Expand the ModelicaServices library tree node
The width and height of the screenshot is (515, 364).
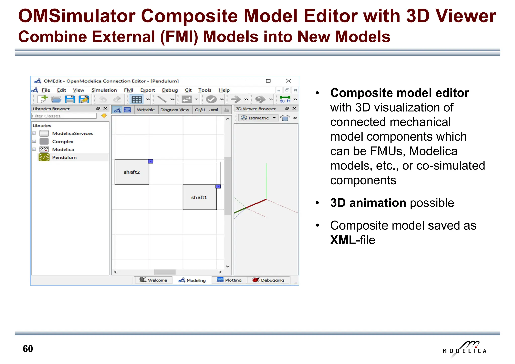coord(34,133)
